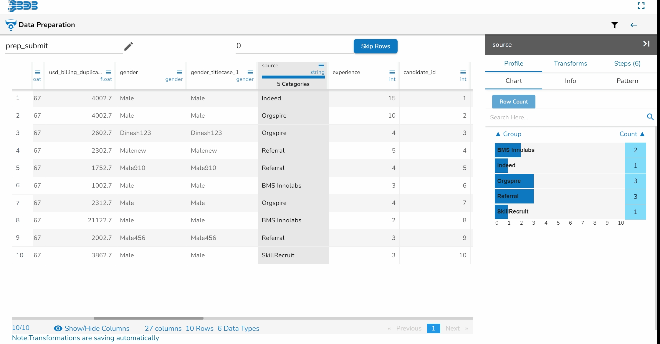This screenshot has height=344, width=660.
Task: Open the candidate_id column menu icon
Action: coord(463,72)
